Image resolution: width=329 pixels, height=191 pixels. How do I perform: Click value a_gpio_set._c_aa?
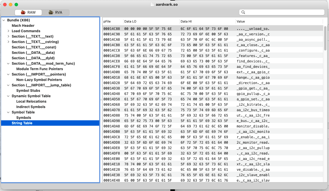253,99
